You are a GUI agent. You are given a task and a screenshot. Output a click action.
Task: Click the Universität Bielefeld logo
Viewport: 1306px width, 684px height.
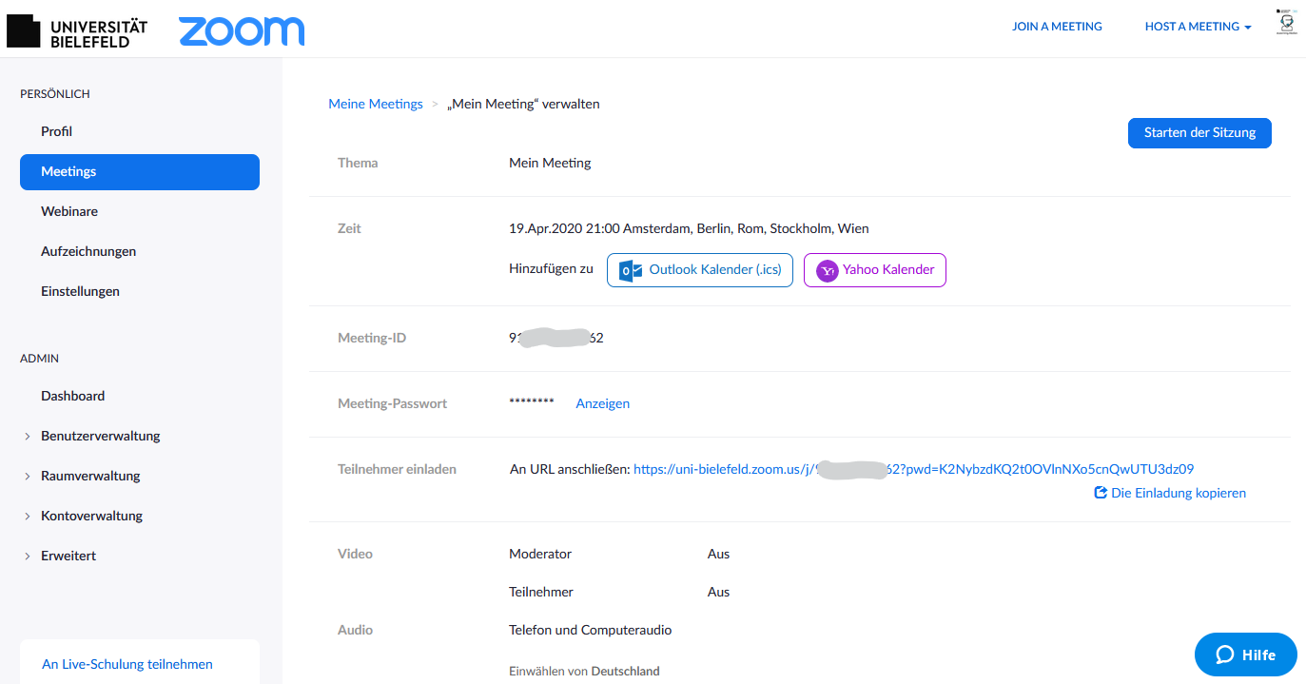[77, 31]
